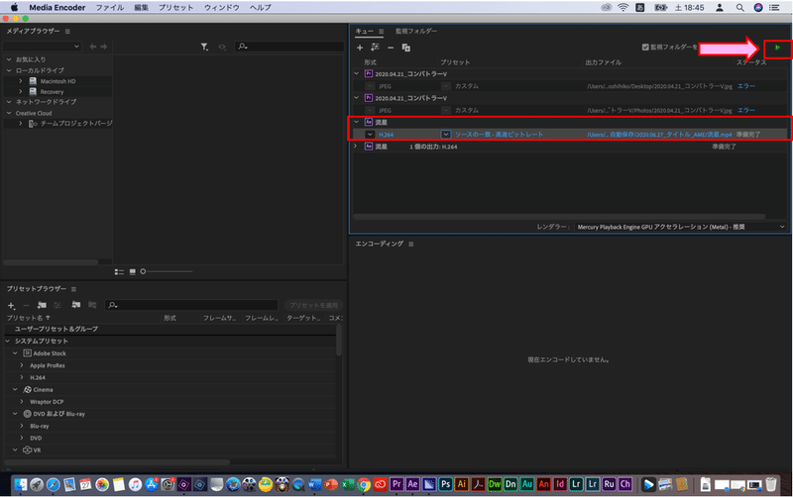Go back in Media Browser navigation

pos(93,47)
